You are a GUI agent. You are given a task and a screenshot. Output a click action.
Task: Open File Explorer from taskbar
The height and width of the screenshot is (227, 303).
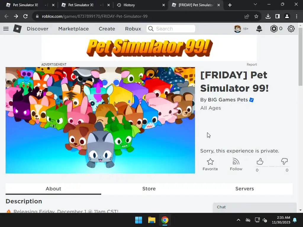point(152,220)
